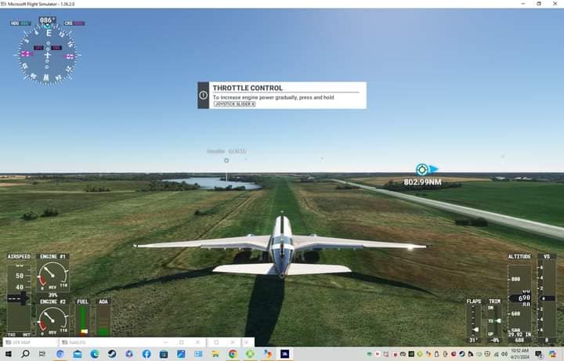The image size is (564, 361).
Task: Click the HDG indicator label
Action: click(x=20, y=23)
